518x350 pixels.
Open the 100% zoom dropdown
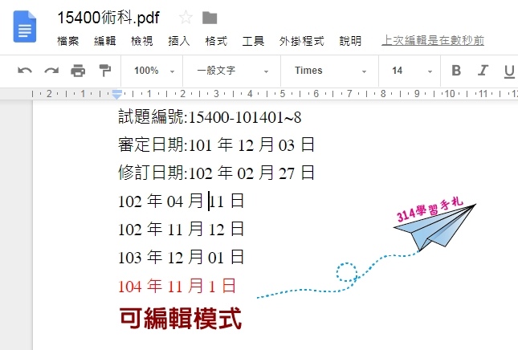(x=154, y=71)
